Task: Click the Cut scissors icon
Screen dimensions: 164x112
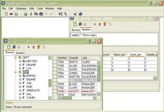Action: click(31, 14)
